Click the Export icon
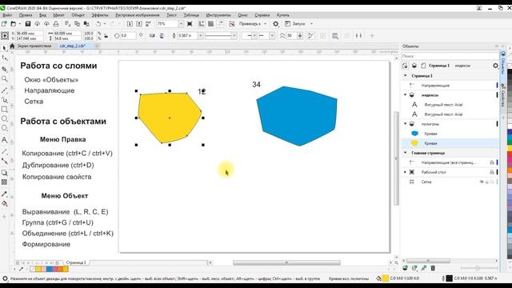The height and width of the screenshot is (288, 512). pyautogui.click(x=139, y=24)
